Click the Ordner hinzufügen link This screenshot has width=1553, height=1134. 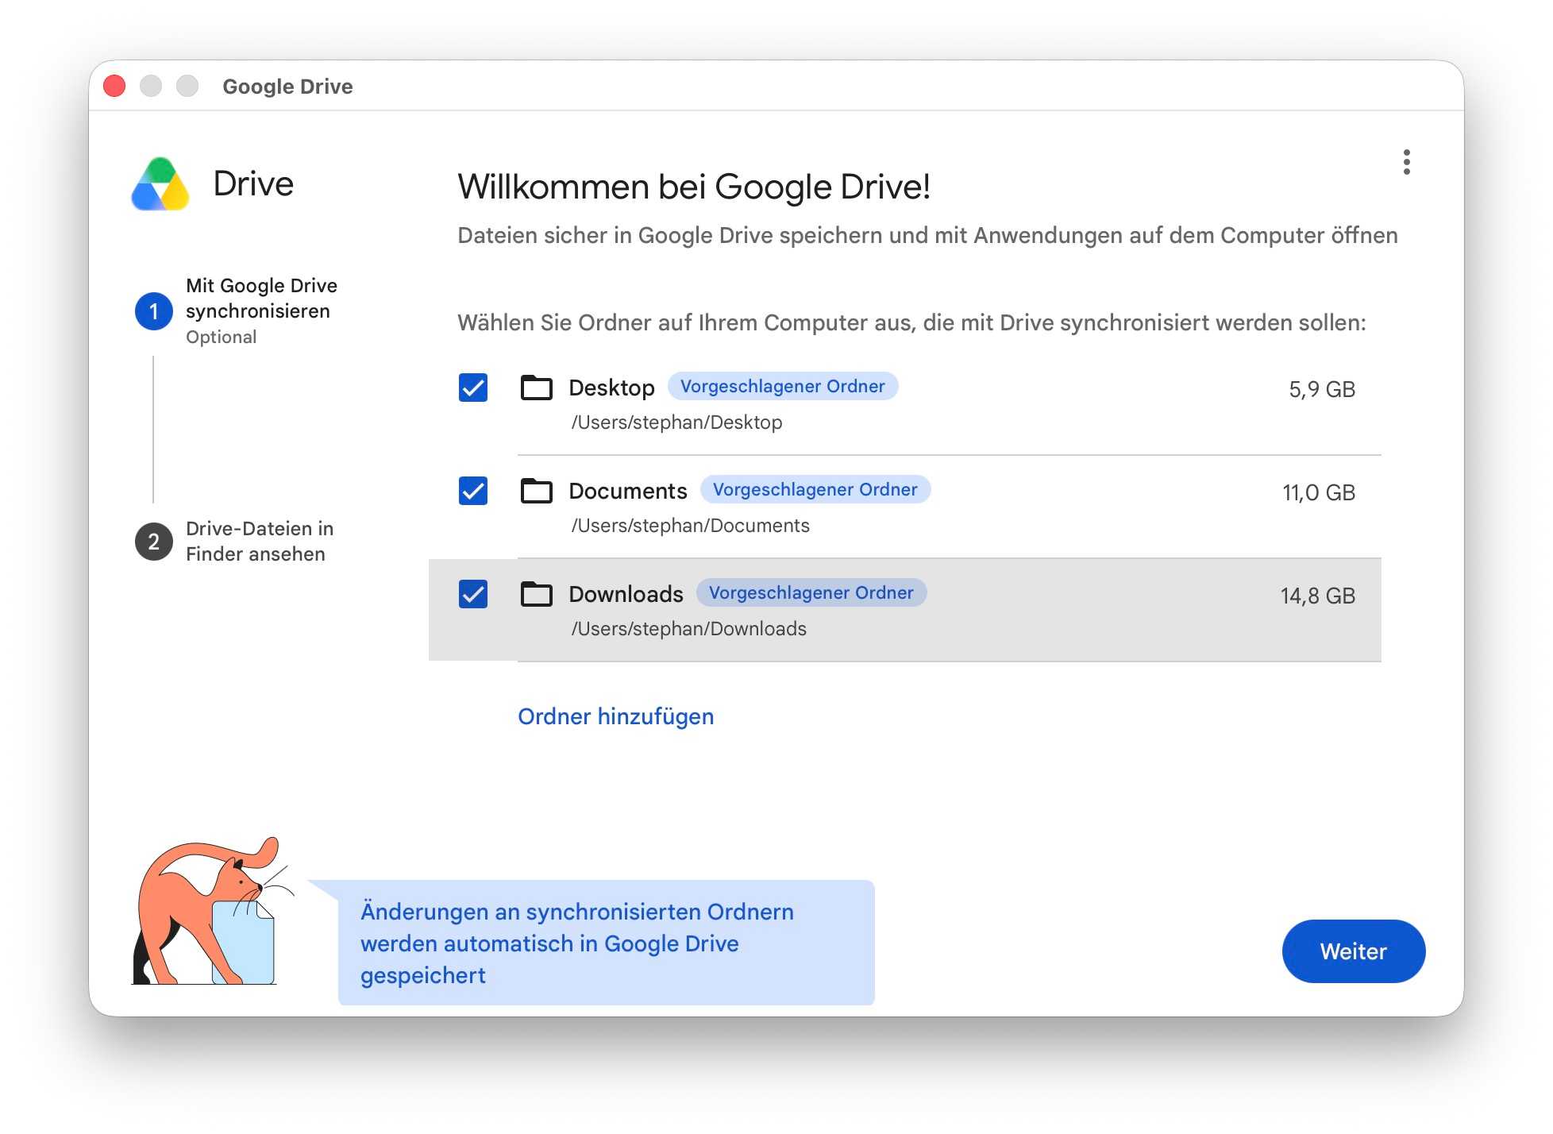coord(615,716)
